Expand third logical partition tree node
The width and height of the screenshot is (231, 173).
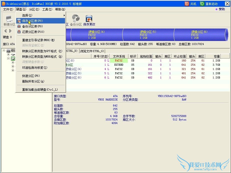pos(13,70)
